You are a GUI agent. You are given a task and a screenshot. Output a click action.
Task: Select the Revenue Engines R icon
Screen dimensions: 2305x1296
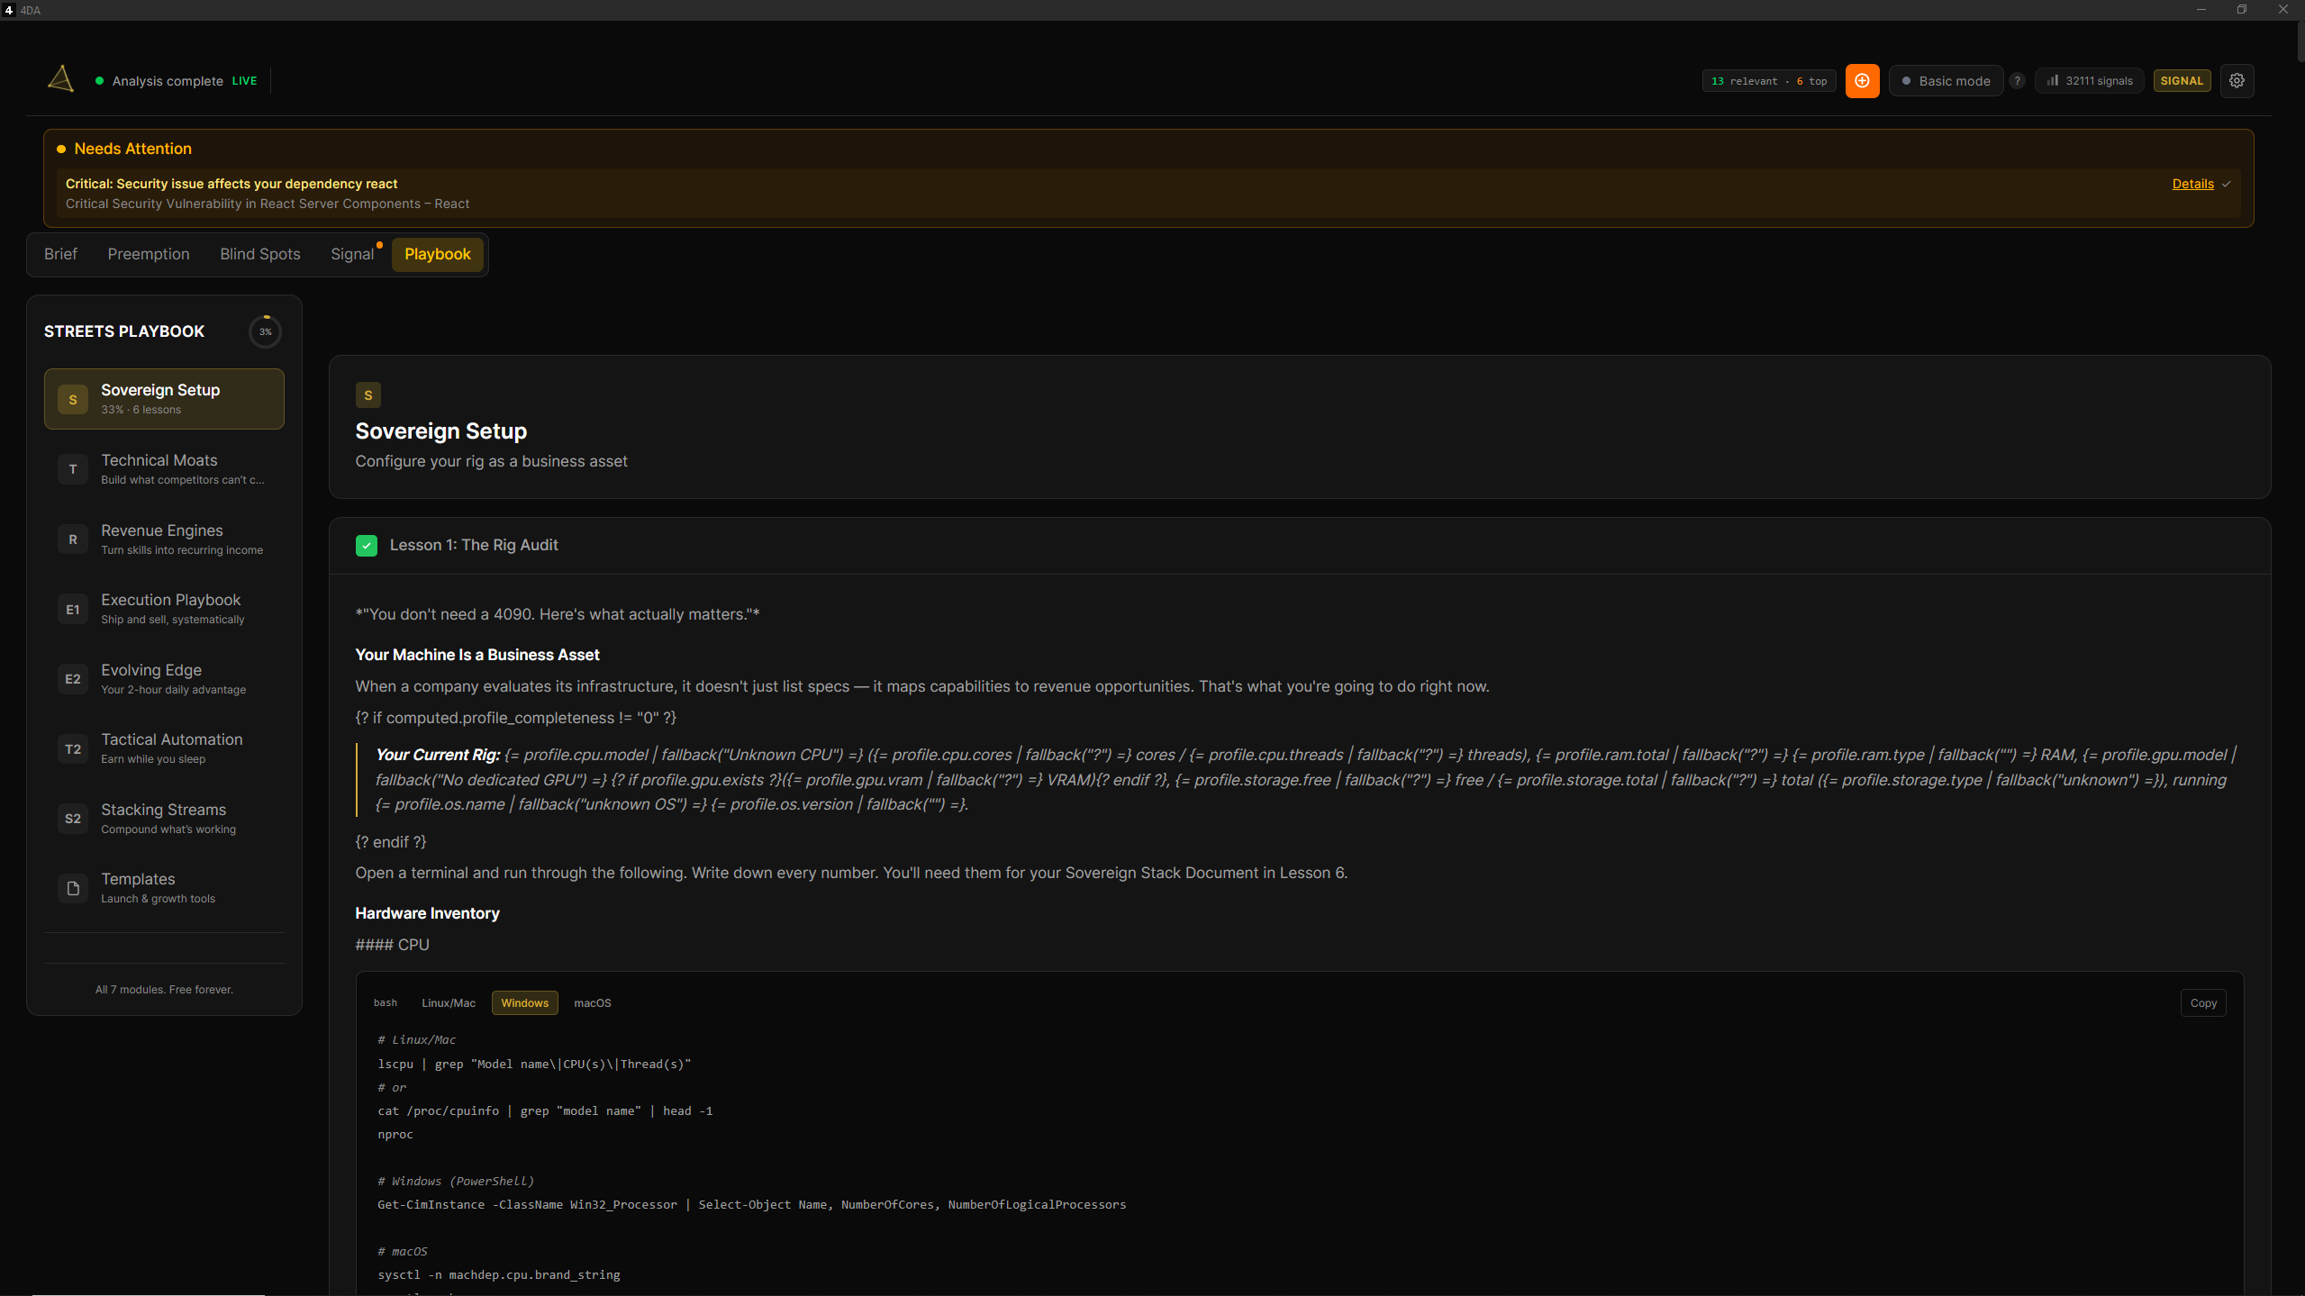tap(73, 539)
